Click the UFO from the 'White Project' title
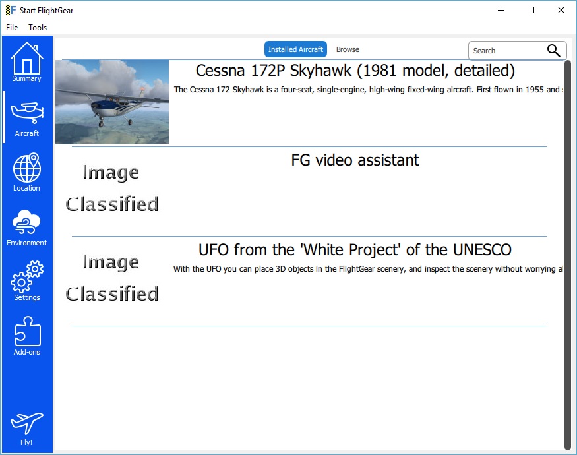The image size is (577, 455). [x=355, y=249]
